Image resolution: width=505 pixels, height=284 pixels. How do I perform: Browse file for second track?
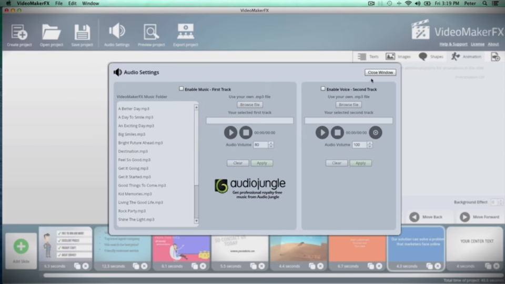click(x=348, y=105)
